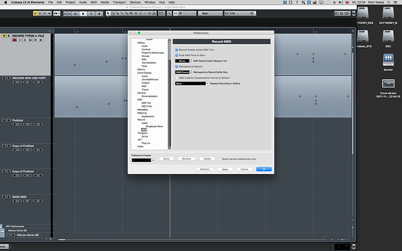This screenshot has width=402, height=251.
Task: Mute the RECORD MIDI USB PORT track
Action: tap(4, 78)
